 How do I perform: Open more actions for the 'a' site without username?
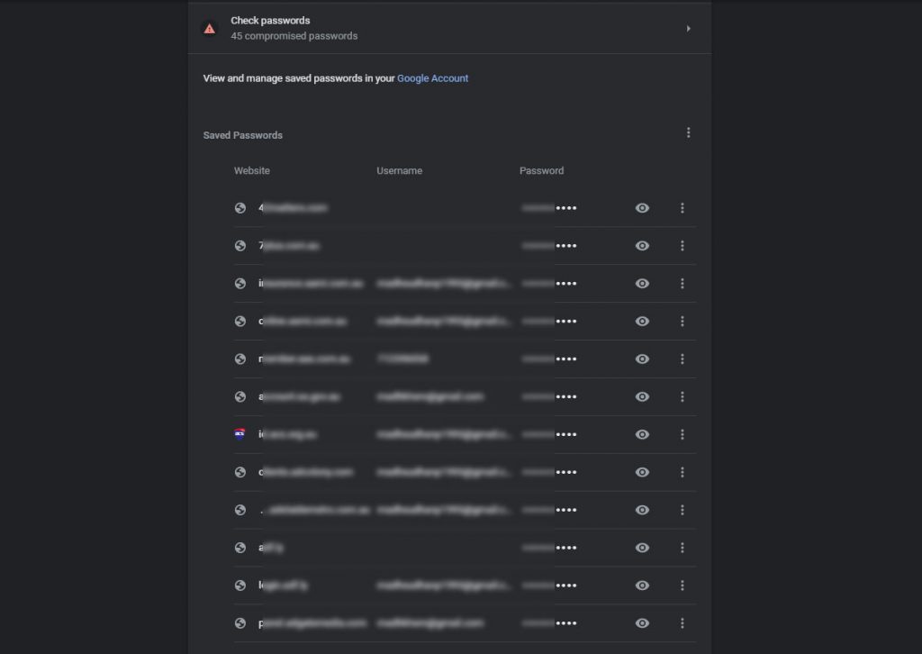pyautogui.click(x=682, y=548)
